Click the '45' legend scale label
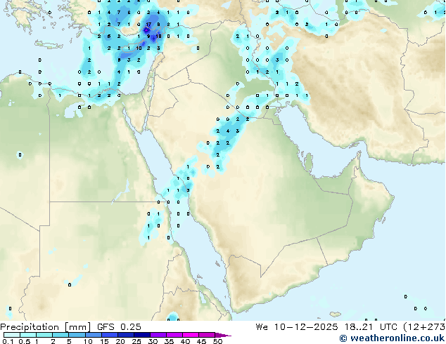 click(x=201, y=341)
